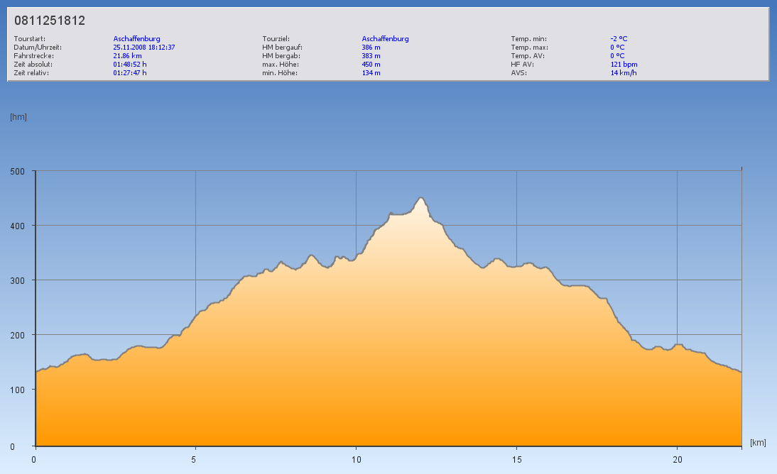Click the Tourstart value Aschaffenburg

(x=137, y=39)
